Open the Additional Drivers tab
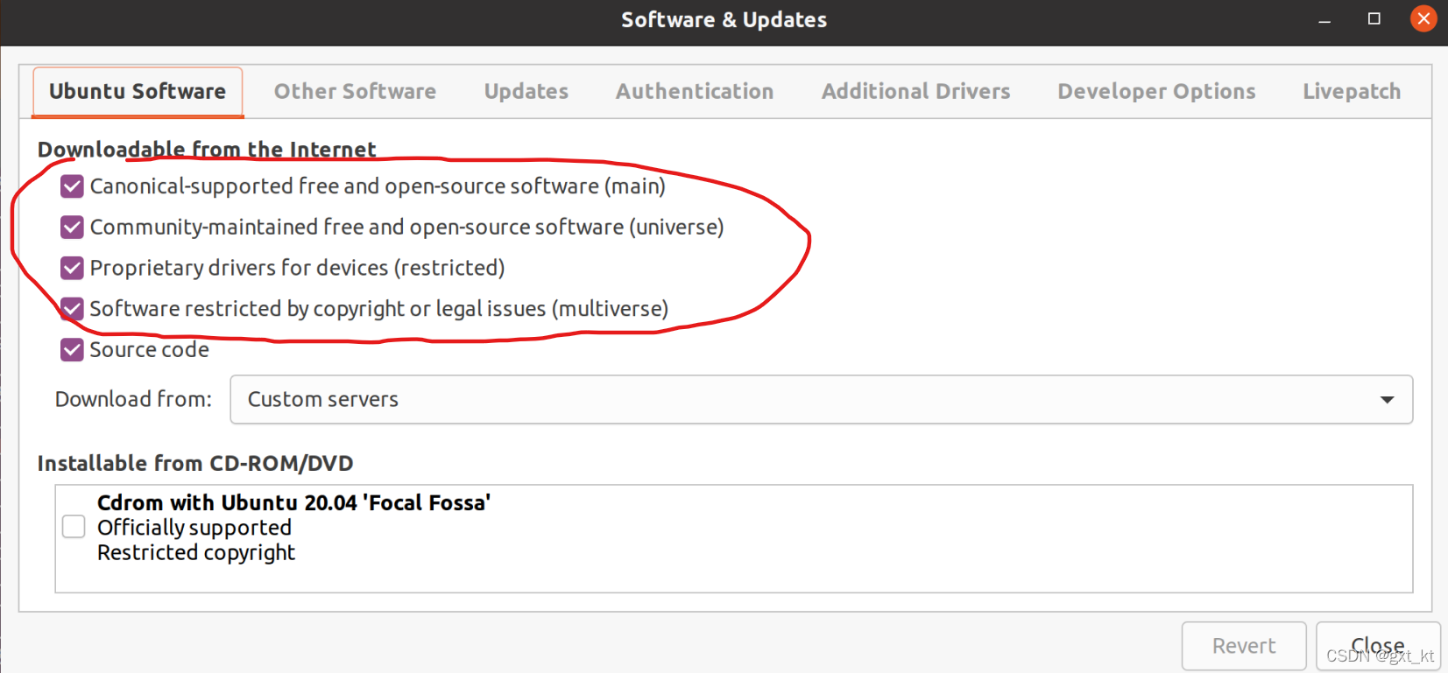 coord(915,92)
